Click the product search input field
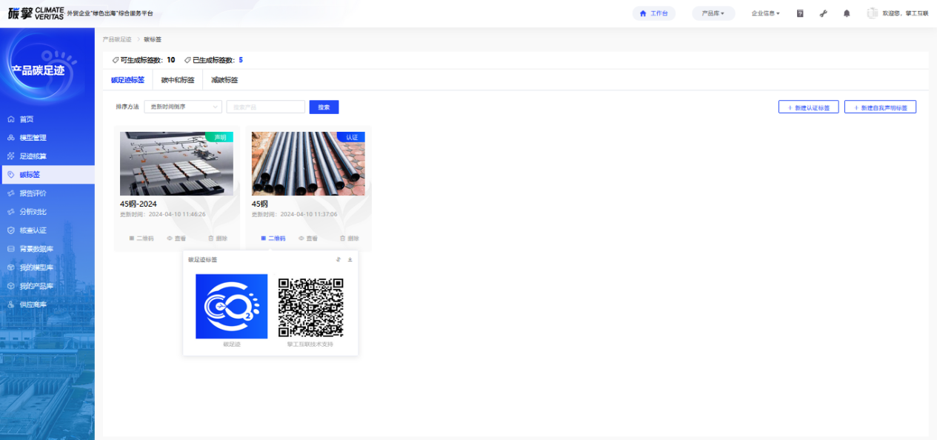 point(265,107)
